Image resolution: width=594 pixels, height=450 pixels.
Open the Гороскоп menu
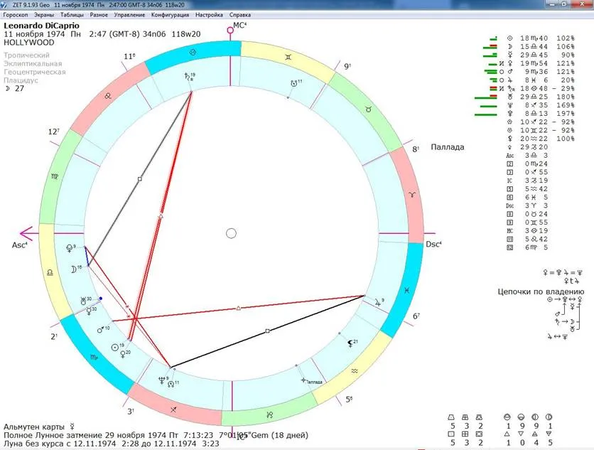tap(18, 14)
